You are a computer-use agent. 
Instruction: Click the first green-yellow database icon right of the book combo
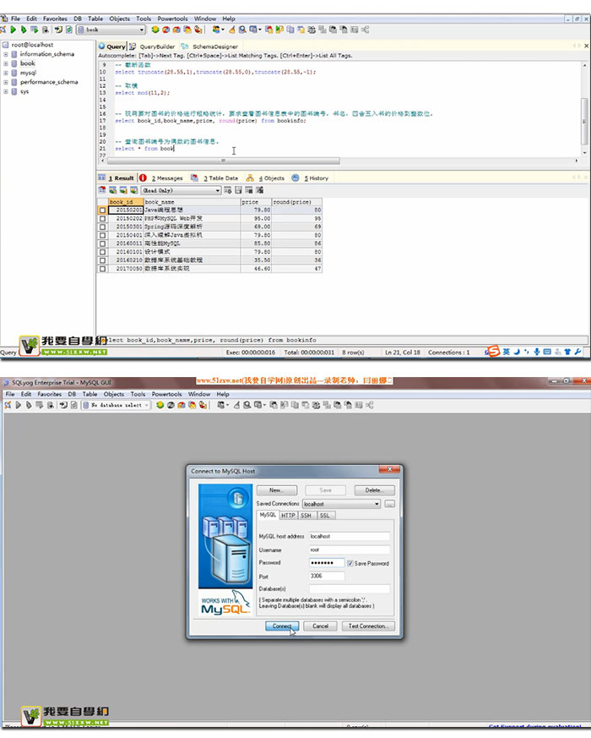[x=155, y=30]
